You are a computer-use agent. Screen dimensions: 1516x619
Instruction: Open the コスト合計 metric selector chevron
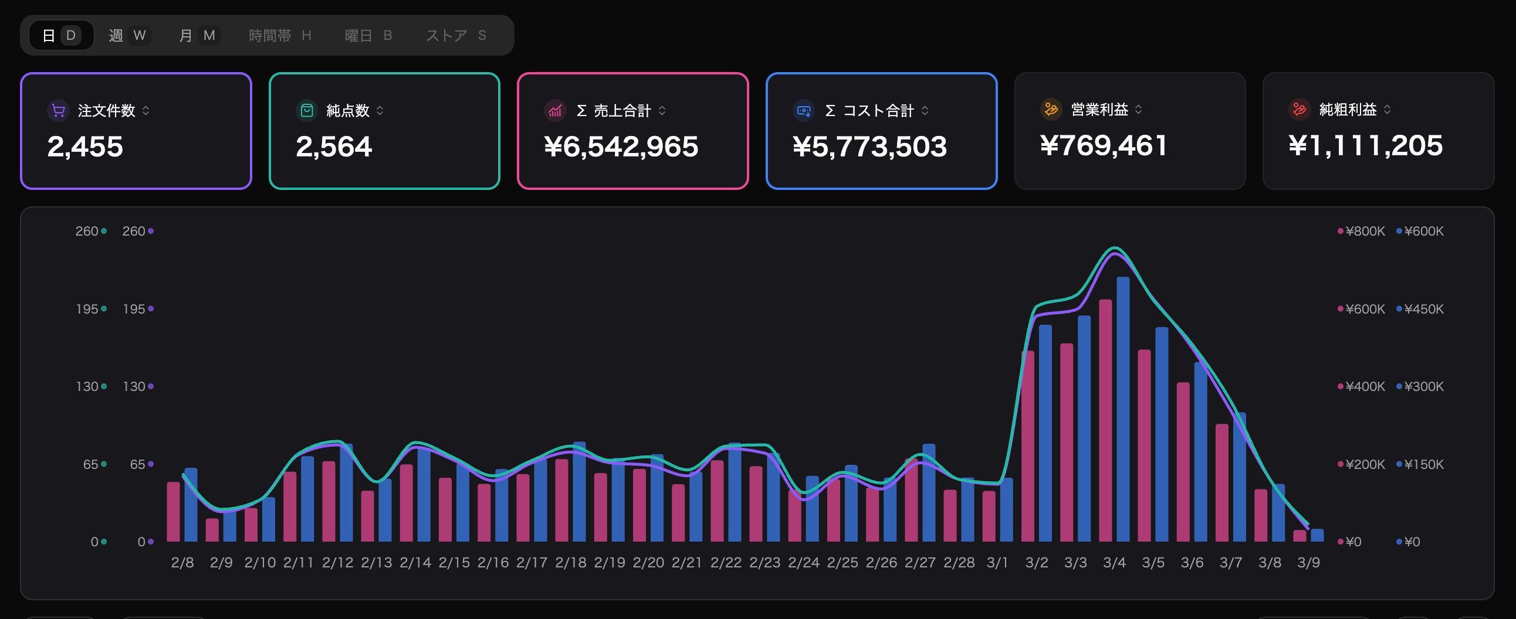coord(925,111)
